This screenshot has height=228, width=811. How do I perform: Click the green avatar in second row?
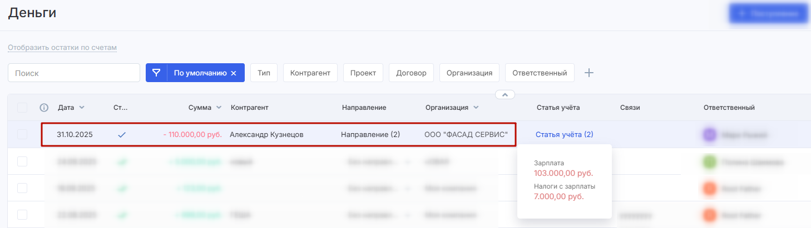[710, 162]
